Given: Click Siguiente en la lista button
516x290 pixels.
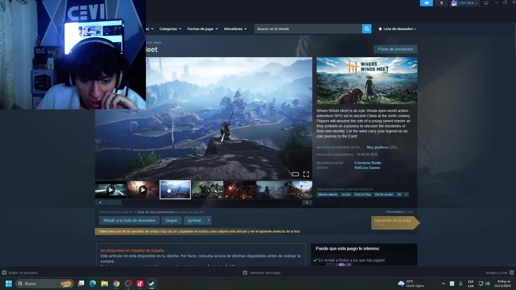Looking at the screenshot, I should [x=395, y=222].
